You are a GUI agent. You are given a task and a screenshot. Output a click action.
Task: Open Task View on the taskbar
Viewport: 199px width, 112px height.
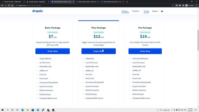[x=17, y=110]
